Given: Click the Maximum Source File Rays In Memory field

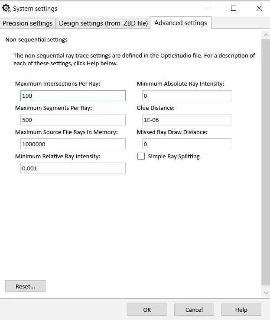Looking at the screenshot, I should click(x=73, y=144).
